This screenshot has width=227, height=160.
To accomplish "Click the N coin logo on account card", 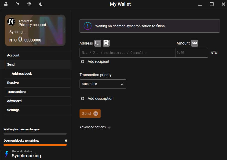I will coord(11,22).
